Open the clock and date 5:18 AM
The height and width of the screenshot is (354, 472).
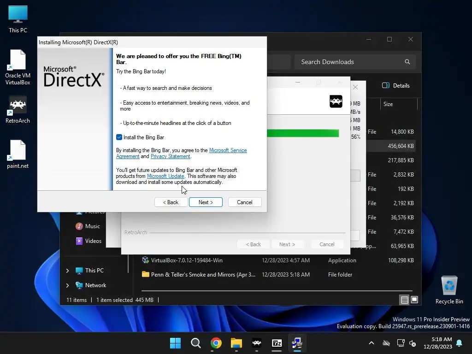(438, 343)
